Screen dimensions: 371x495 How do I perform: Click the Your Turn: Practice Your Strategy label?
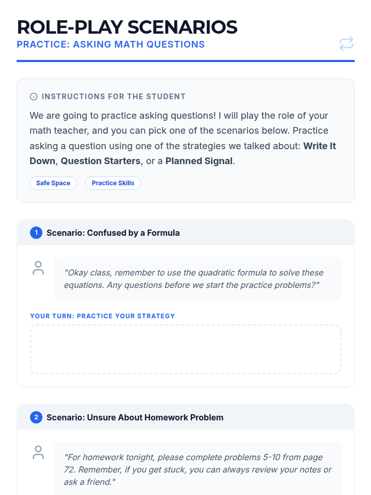102,316
